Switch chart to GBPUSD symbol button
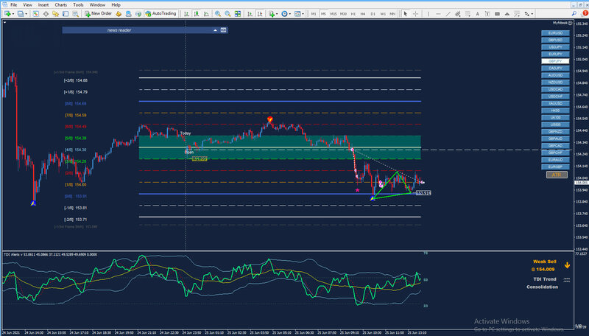This screenshot has height=336, width=589. pos(555,40)
